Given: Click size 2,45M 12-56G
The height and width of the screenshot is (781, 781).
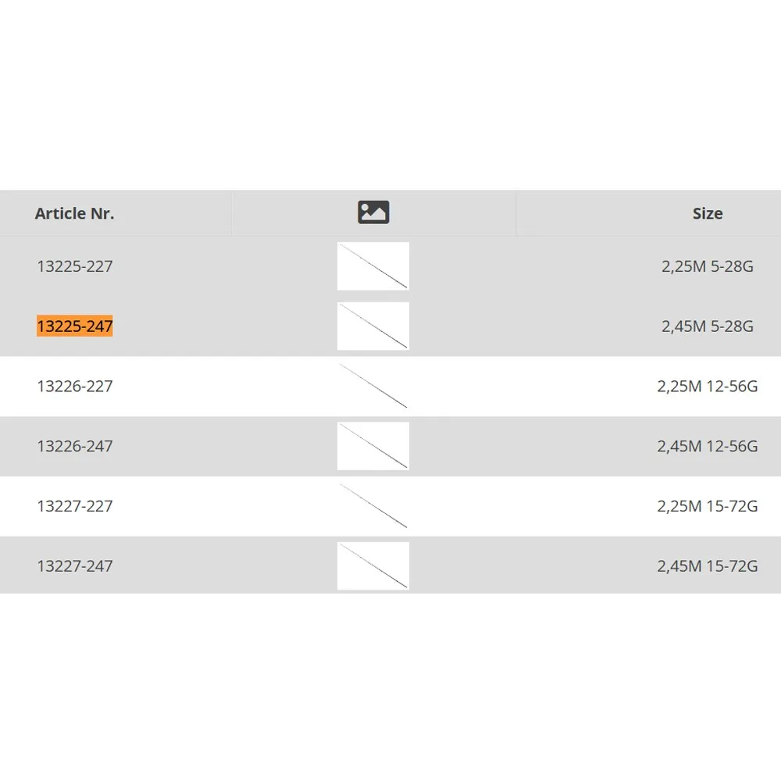Looking at the screenshot, I should [707, 446].
